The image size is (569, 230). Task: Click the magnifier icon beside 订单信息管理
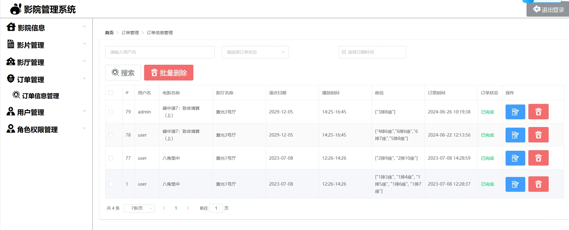point(16,95)
